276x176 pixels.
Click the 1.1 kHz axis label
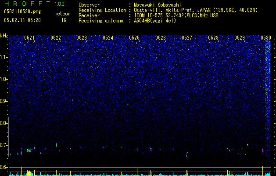[4, 57]
